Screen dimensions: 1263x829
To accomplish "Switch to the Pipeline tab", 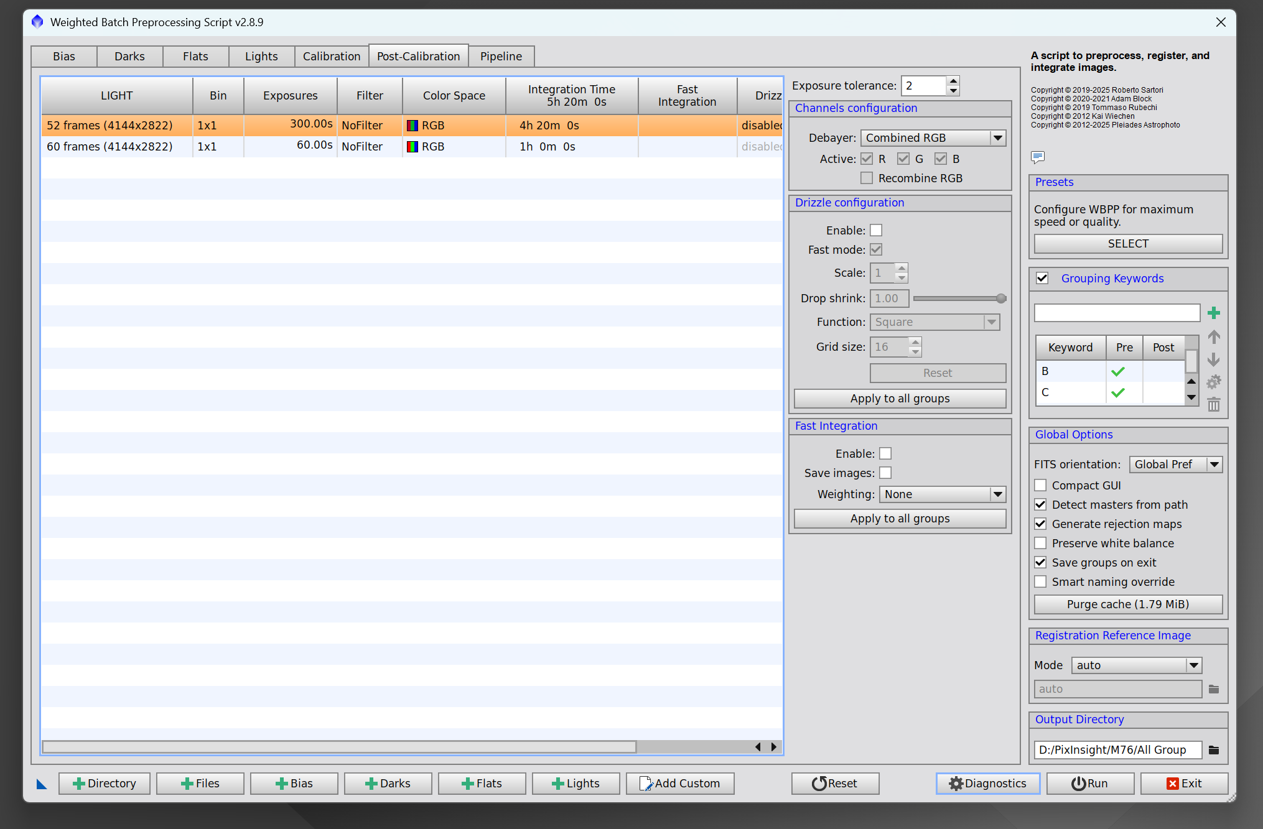I will (501, 56).
